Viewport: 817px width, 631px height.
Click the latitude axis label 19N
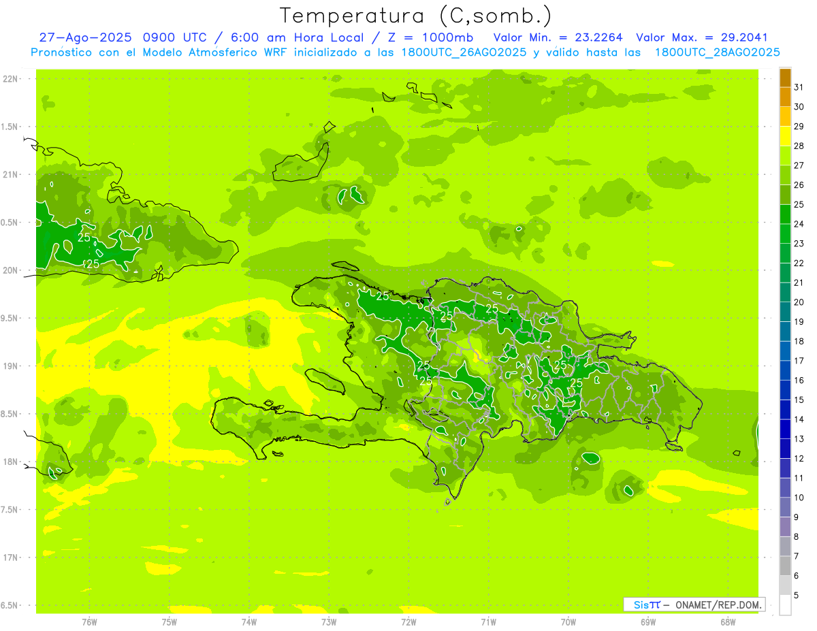pos(11,366)
